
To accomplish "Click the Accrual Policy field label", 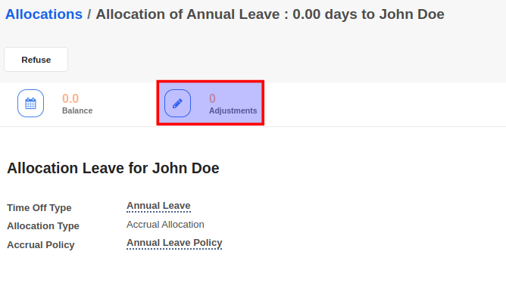I will point(41,244).
